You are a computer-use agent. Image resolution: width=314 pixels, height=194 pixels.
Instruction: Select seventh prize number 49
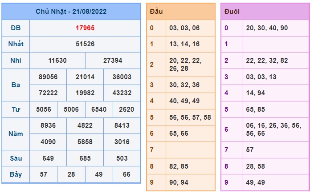(99, 174)
